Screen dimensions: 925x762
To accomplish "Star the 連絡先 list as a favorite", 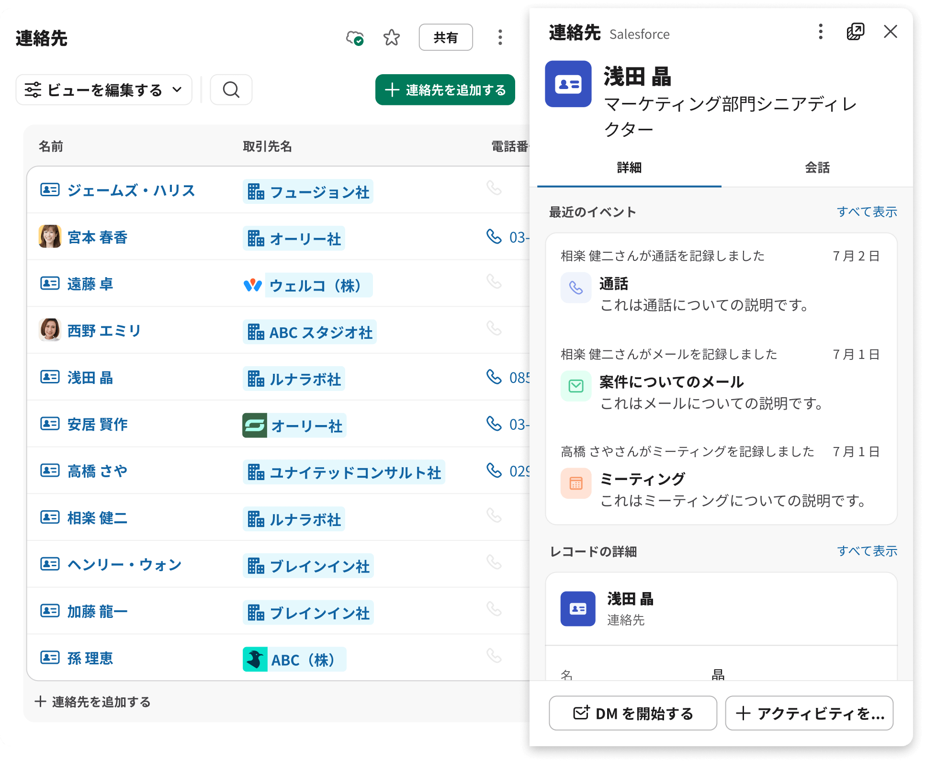I will (x=391, y=37).
